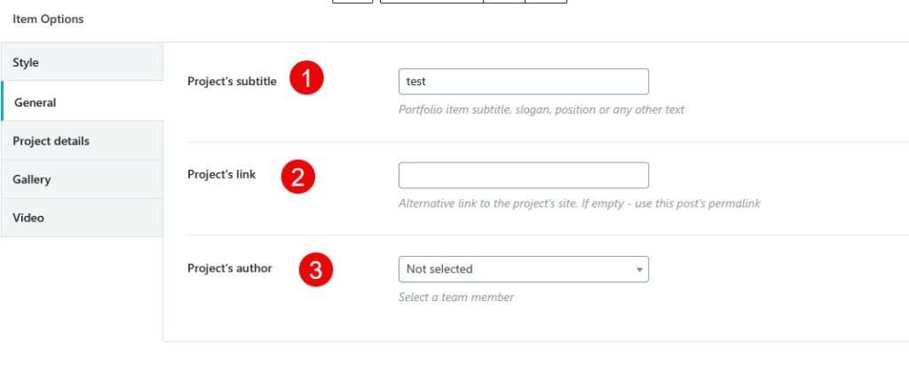909x366 pixels.
Task: Open the Gallery tab
Action: (x=82, y=179)
